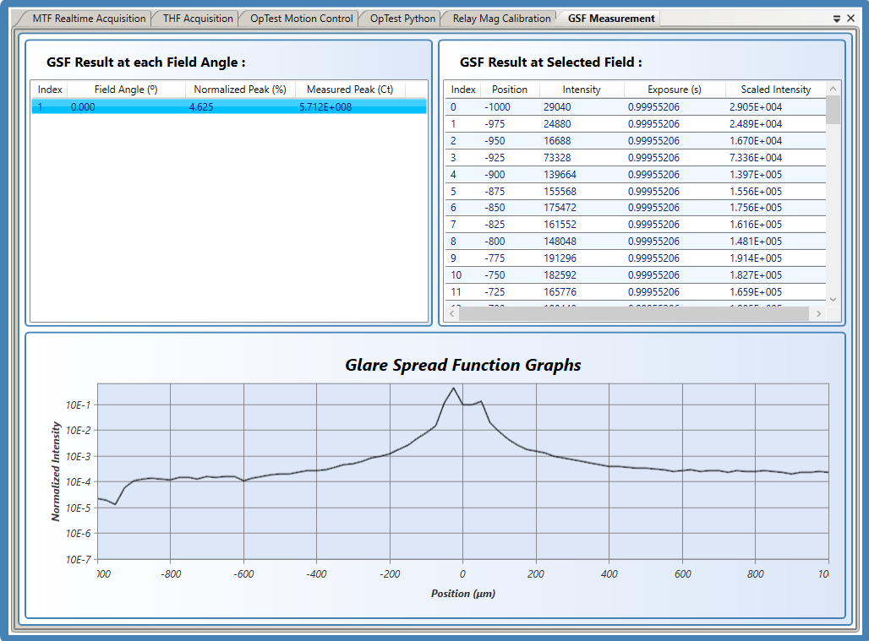
Task: Select the OpTest Motion Control tab
Action: click(301, 19)
